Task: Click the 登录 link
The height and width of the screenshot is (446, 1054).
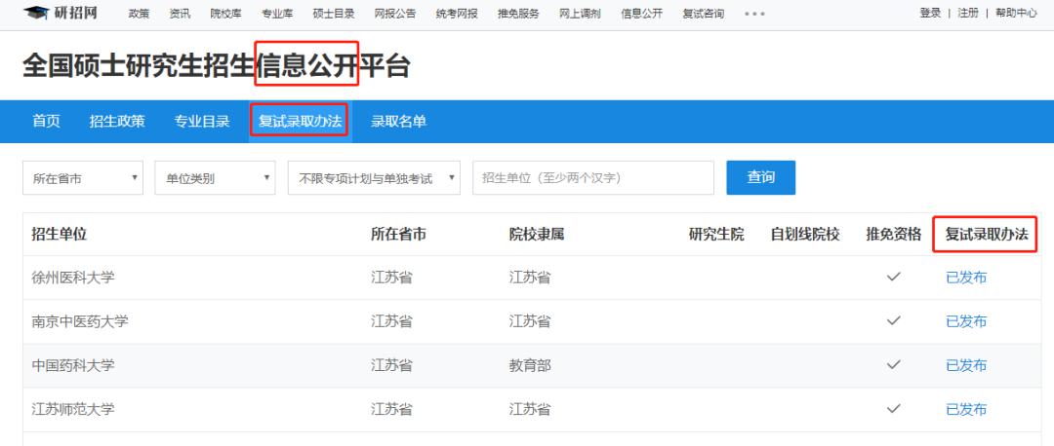Action: (x=930, y=13)
